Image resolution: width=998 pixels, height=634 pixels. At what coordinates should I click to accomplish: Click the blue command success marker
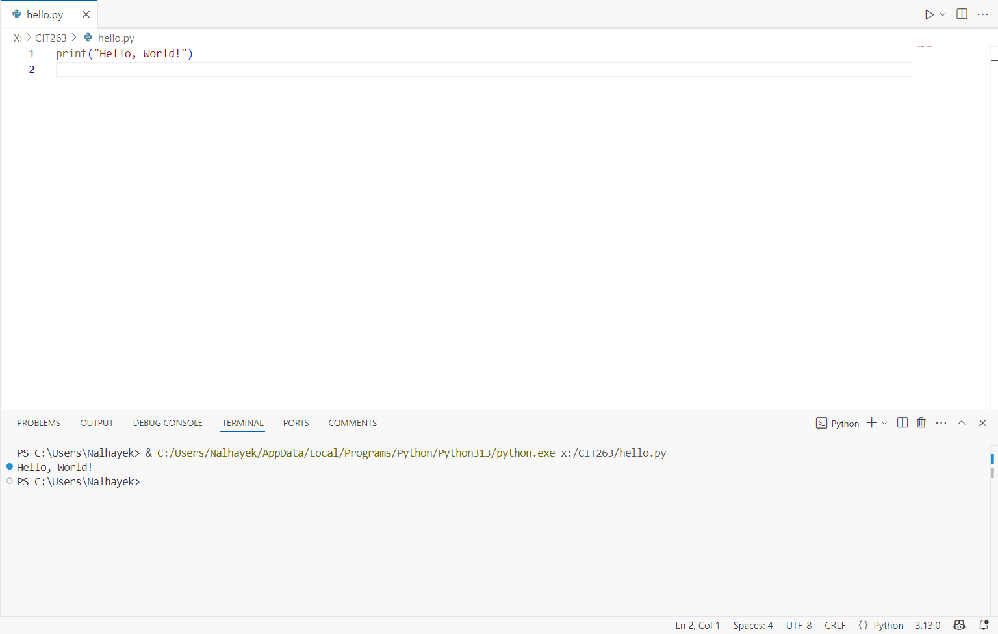point(10,466)
